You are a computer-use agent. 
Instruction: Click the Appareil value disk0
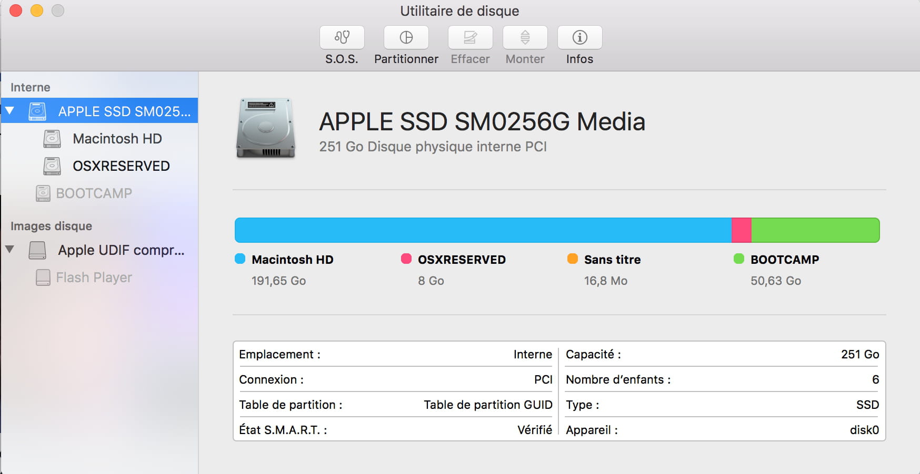865,430
